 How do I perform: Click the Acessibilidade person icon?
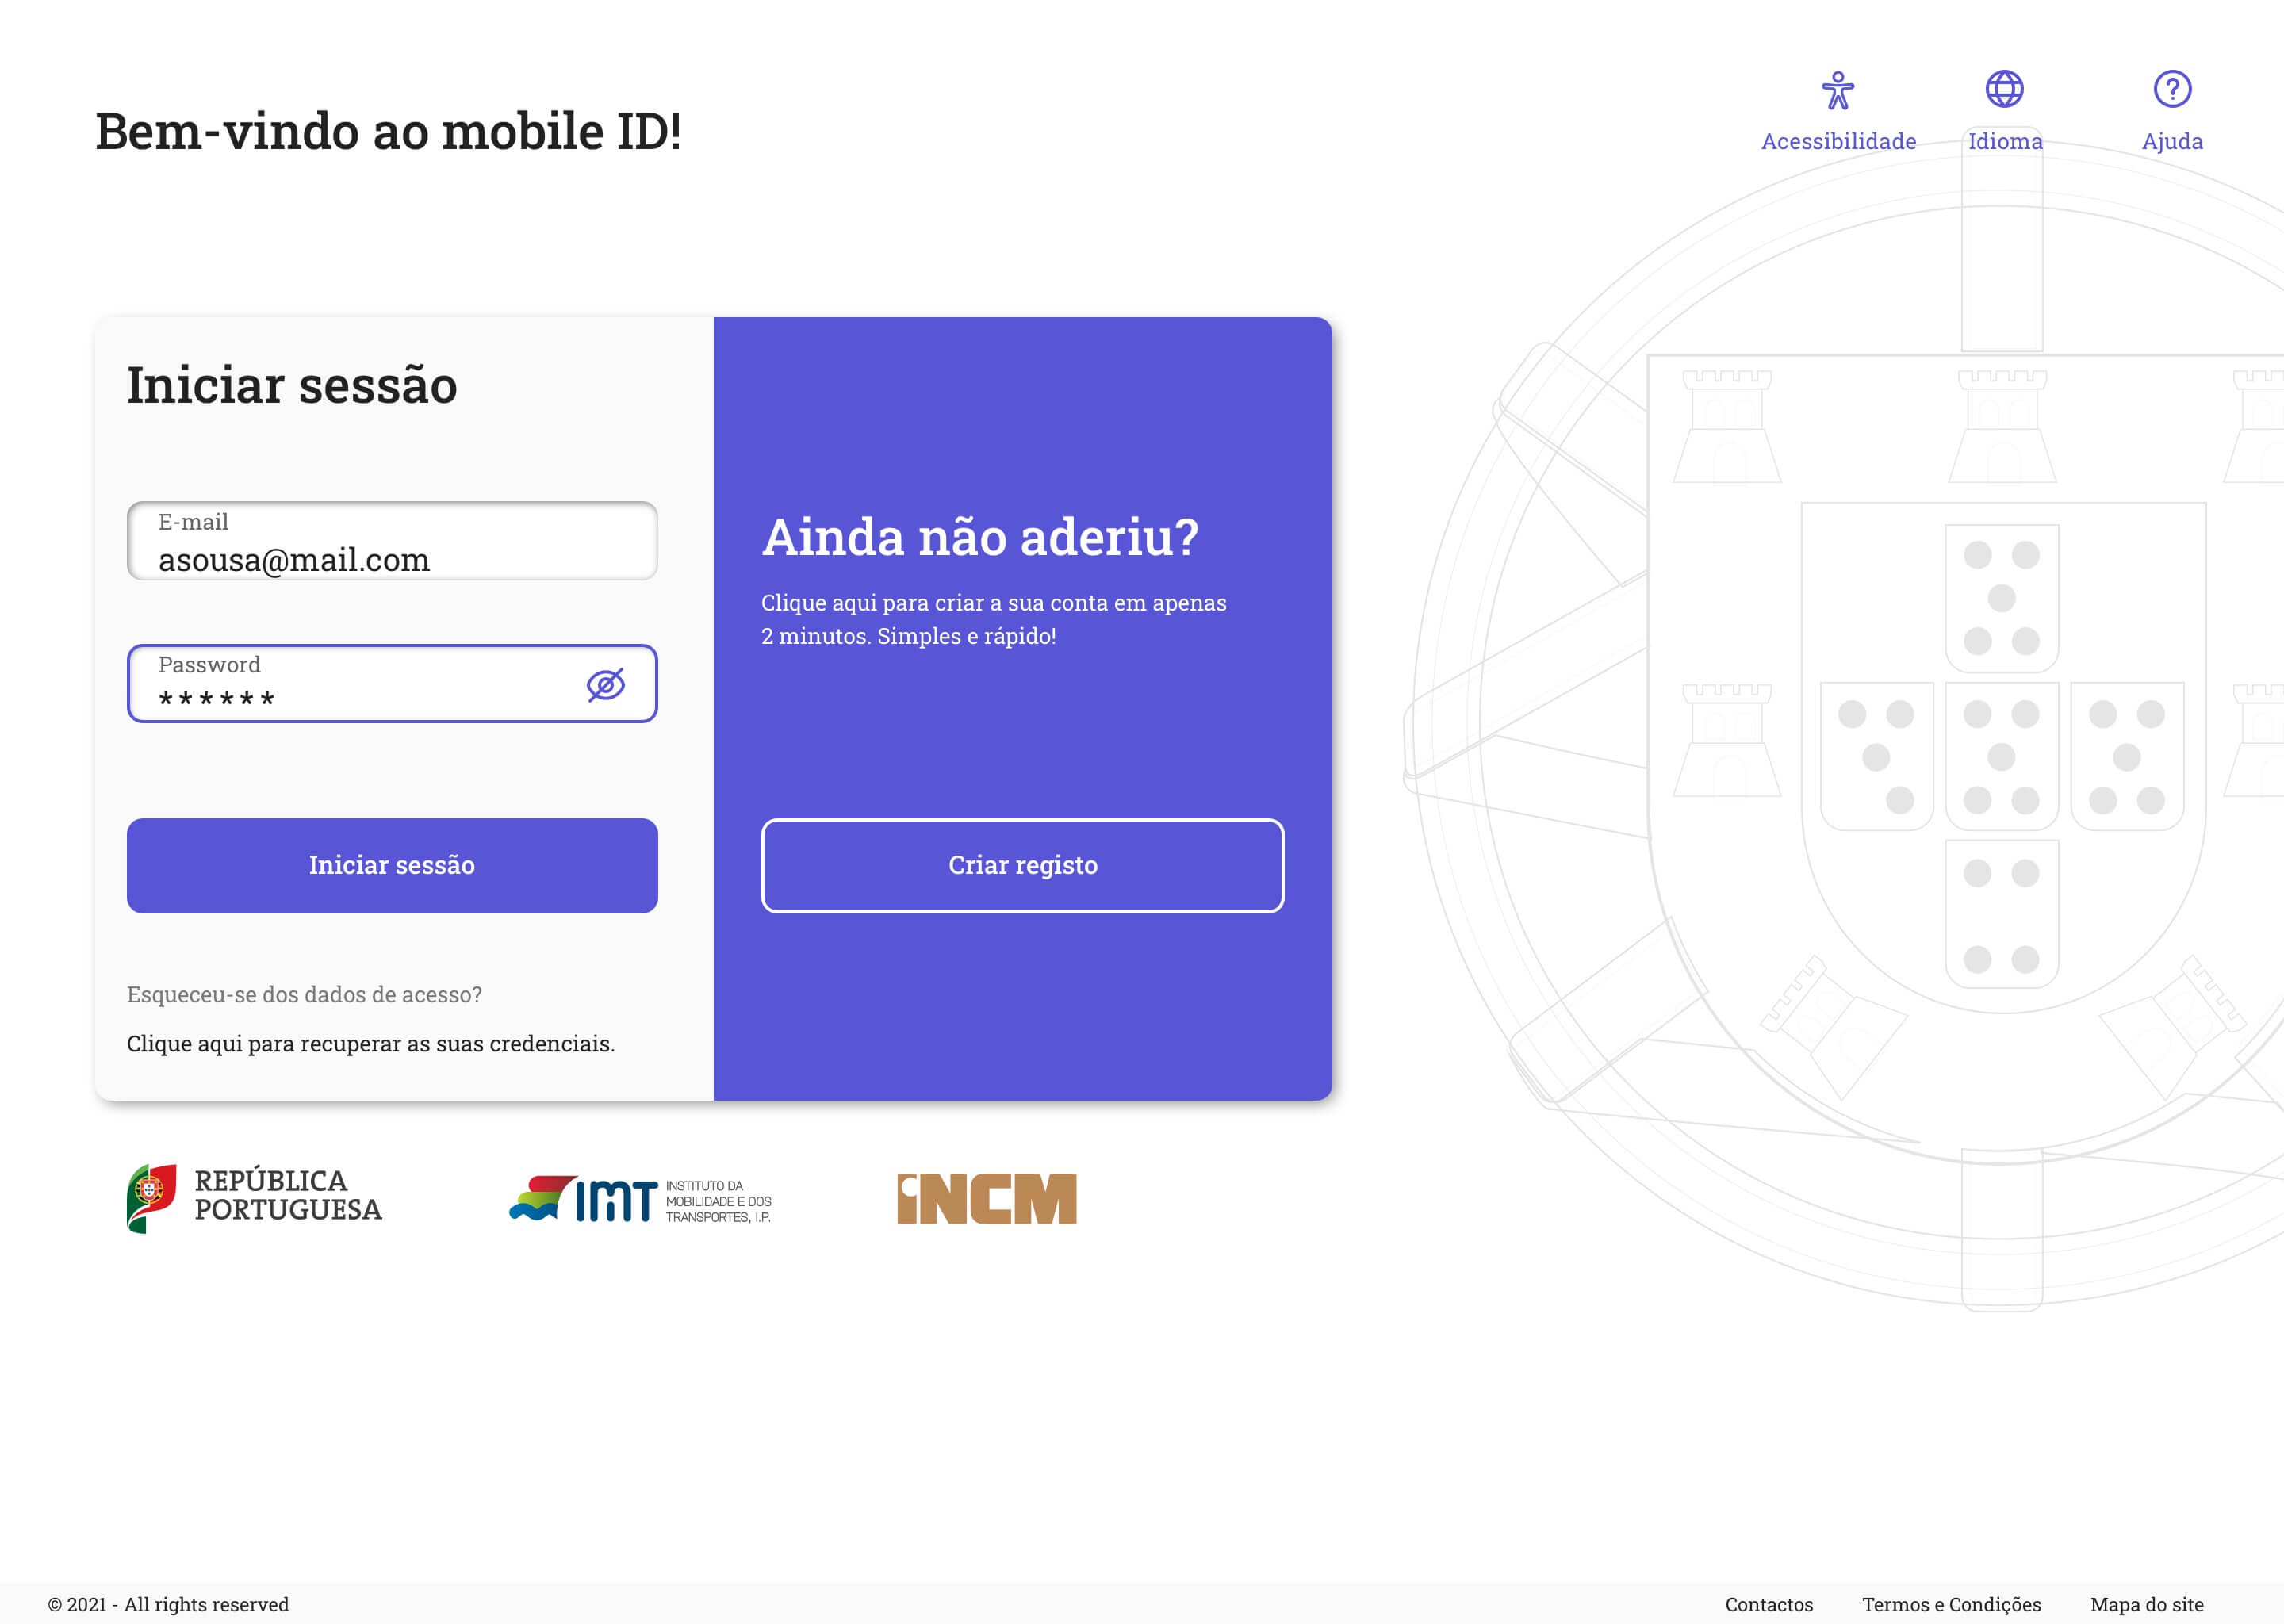(x=1838, y=90)
